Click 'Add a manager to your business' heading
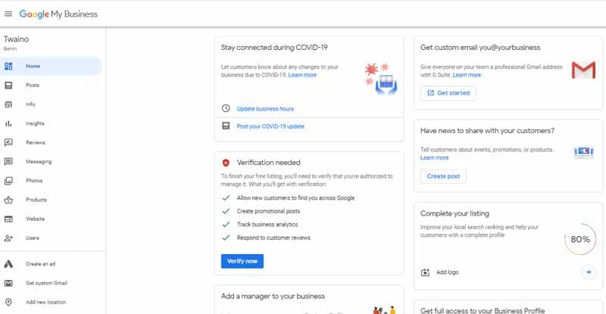The image size is (606, 314). (273, 297)
